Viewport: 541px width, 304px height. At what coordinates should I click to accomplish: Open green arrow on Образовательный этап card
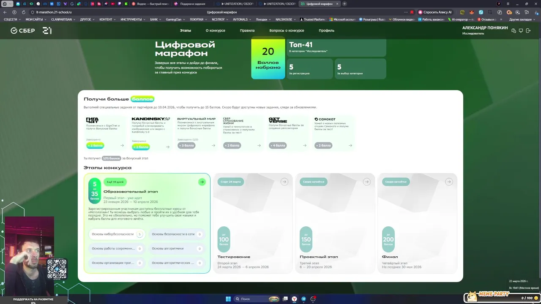tap(202, 182)
